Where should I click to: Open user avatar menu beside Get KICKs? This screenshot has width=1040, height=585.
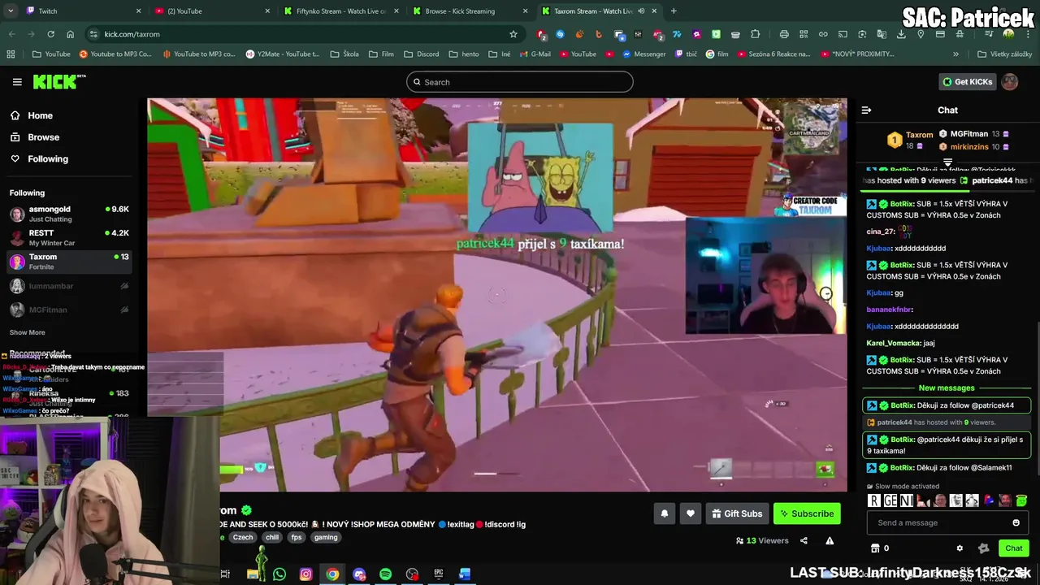pyautogui.click(x=1009, y=81)
